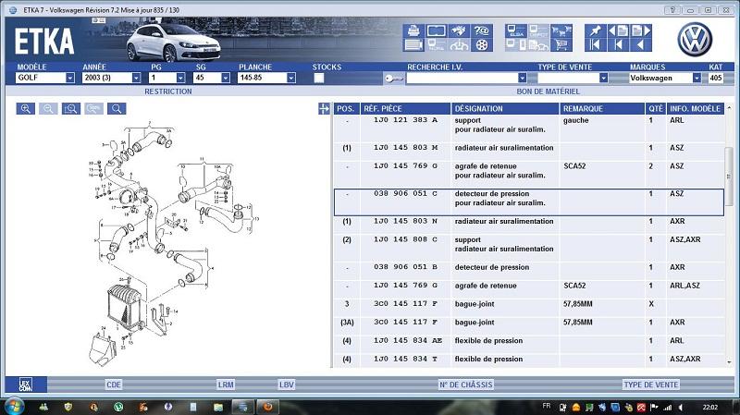Open the full-screen frame view icon
Viewport: 740px width, 415px height.
click(x=436, y=31)
